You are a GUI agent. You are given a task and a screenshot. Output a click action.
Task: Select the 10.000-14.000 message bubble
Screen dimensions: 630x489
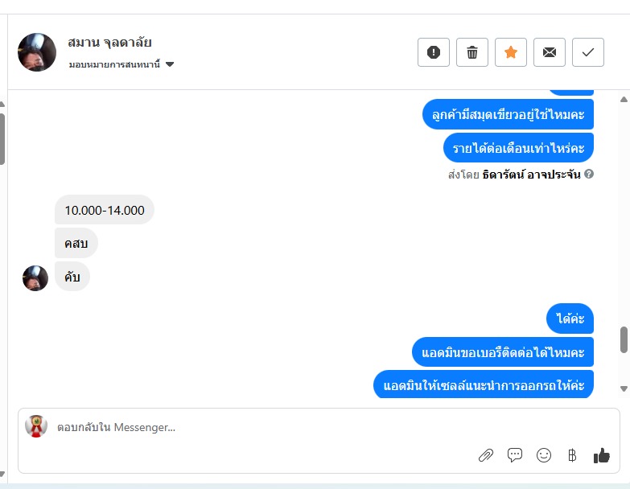click(x=105, y=210)
